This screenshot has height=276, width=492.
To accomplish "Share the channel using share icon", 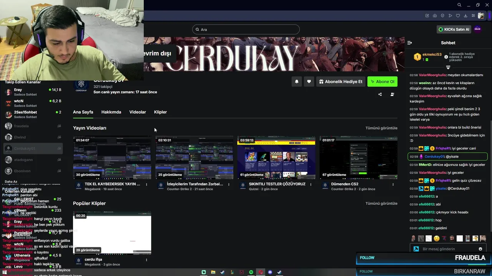I will tap(380, 94).
